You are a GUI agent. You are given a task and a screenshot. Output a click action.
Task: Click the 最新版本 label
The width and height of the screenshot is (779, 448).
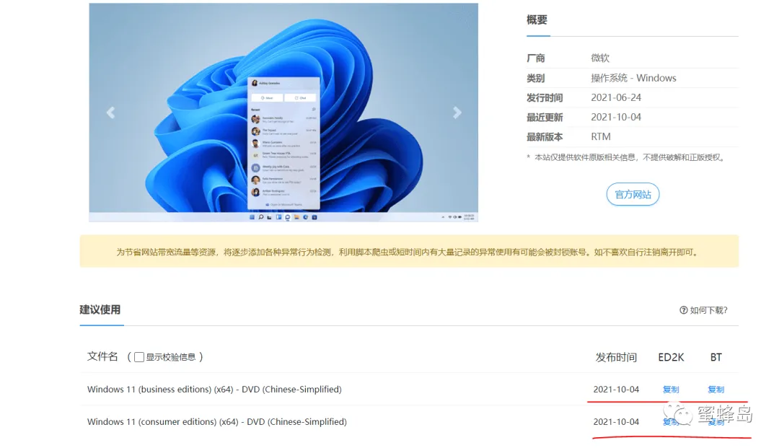pos(545,136)
